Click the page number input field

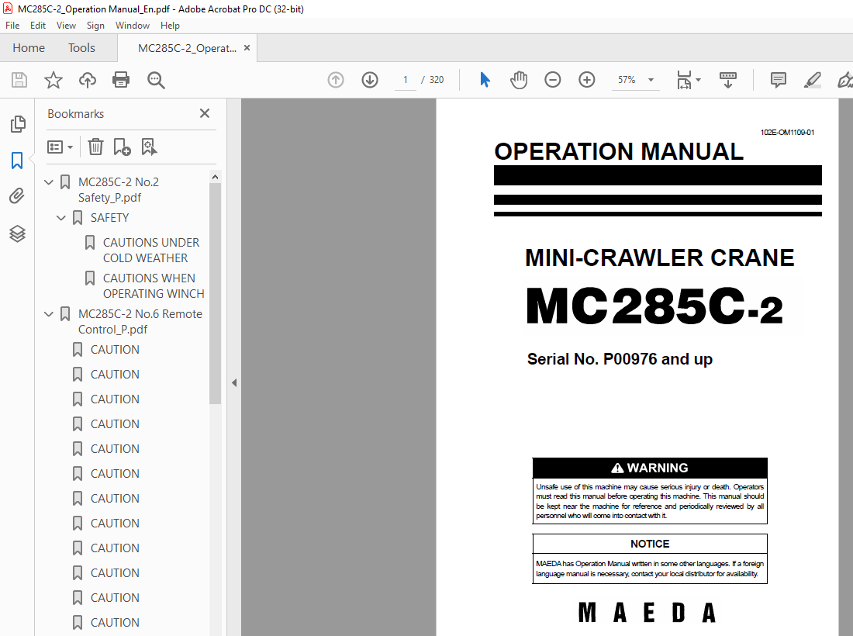point(406,80)
